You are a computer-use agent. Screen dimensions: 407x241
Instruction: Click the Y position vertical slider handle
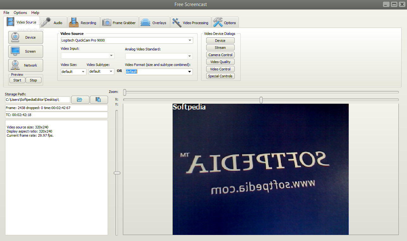pos(117,173)
